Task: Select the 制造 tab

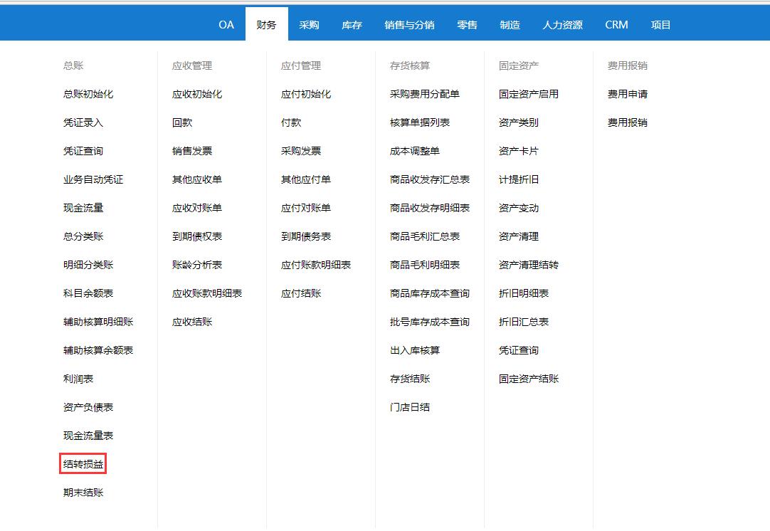Action: tap(510, 25)
